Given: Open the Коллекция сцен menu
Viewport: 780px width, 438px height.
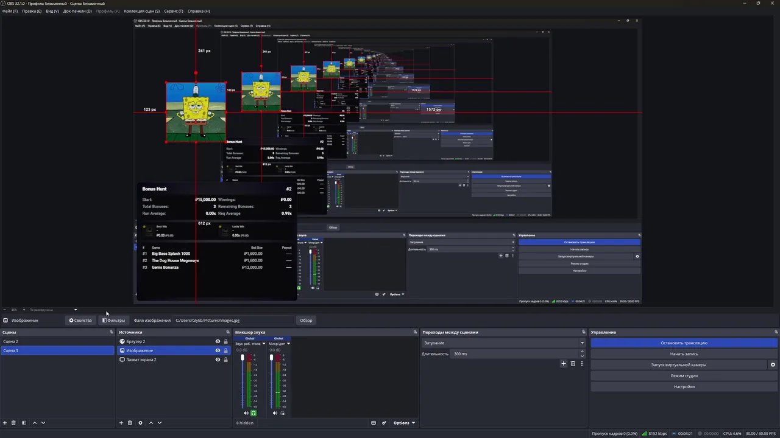Looking at the screenshot, I should pyautogui.click(x=141, y=11).
